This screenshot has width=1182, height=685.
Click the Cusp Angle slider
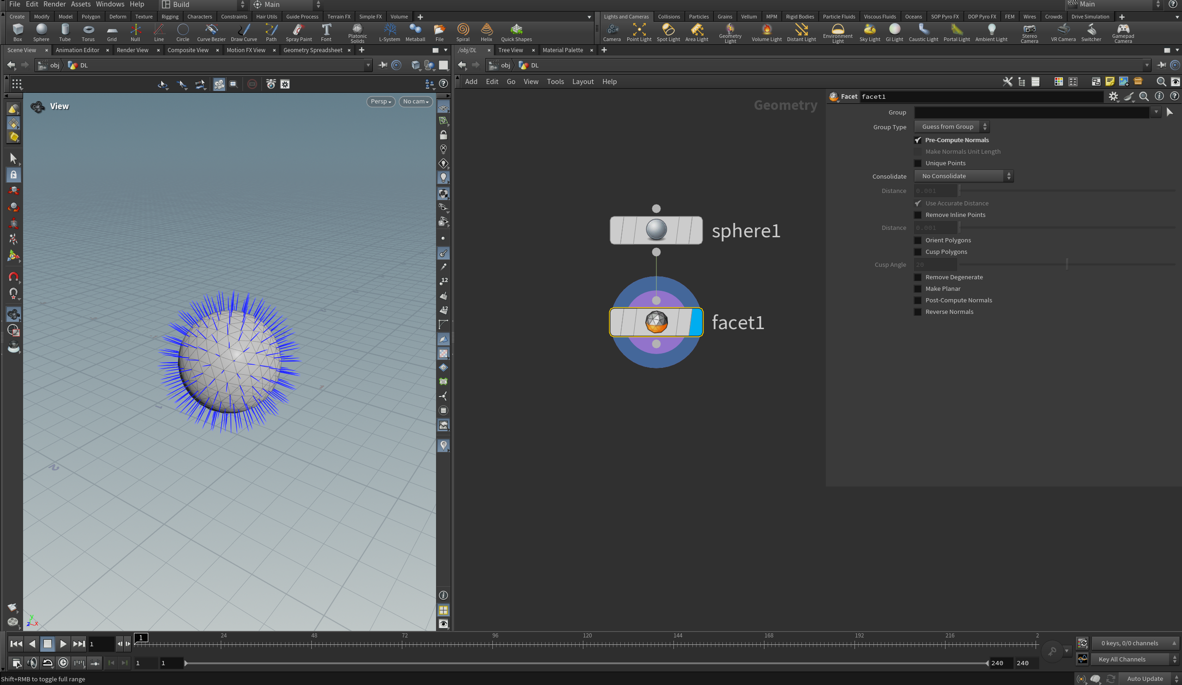coord(1067,264)
